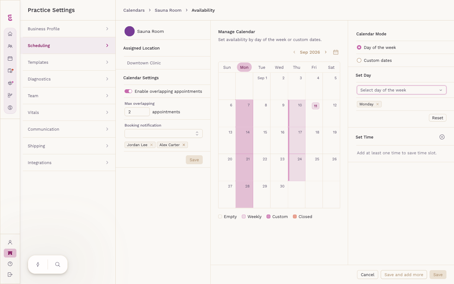454x284 pixels.
Task: Open the Select day of the week dropdown
Action: click(x=402, y=90)
